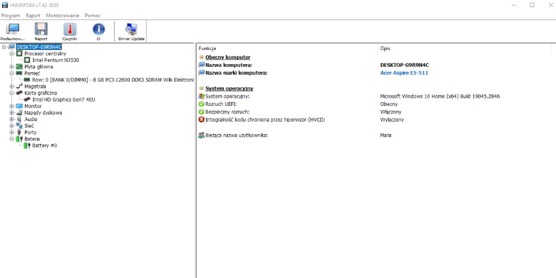Click the Obecny komputer section heading
The height and width of the screenshot is (278, 556).
[x=228, y=58]
